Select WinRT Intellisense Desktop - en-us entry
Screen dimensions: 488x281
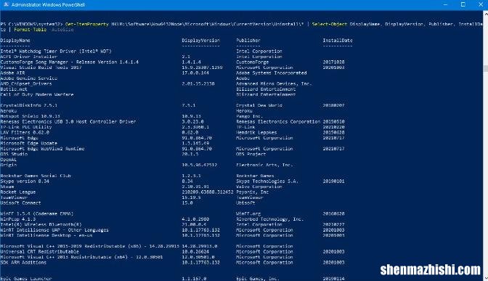(46, 235)
